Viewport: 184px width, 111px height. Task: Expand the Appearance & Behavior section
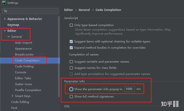tap(5, 19)
